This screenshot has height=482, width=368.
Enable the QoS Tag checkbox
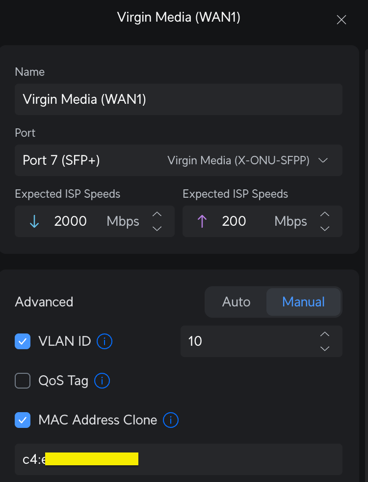click(23, 381)
